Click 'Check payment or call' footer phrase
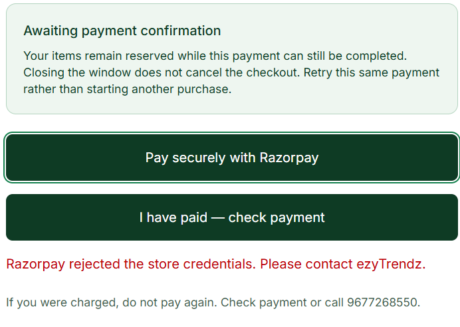 (282, 302)
